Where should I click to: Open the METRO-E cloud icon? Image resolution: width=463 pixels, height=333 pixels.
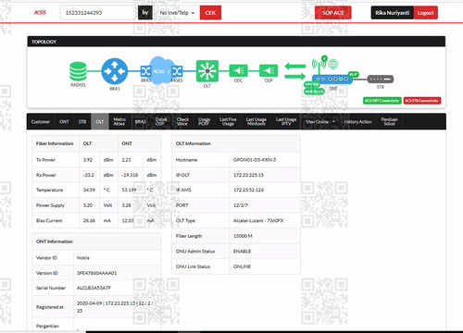(161, 71)
